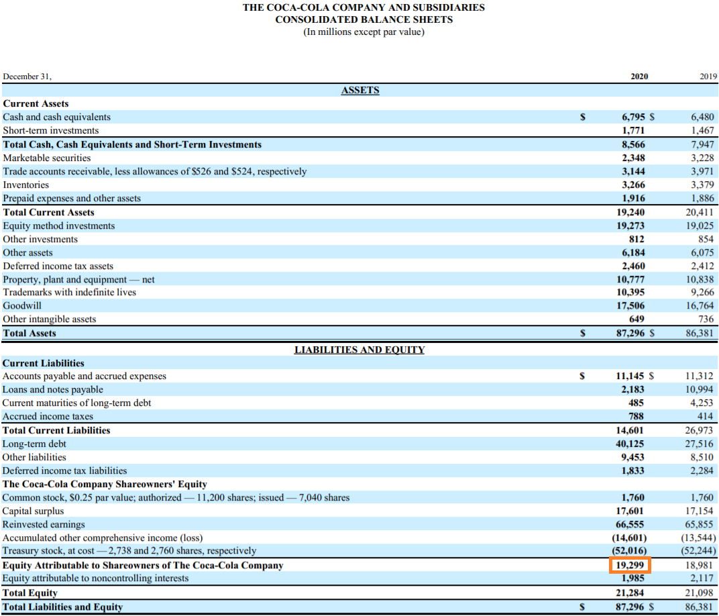Image resolution: width=719 pixels, height=616 pixels.
Task: Click the 'Total Equity' label
Action: [x=30, y=593]
